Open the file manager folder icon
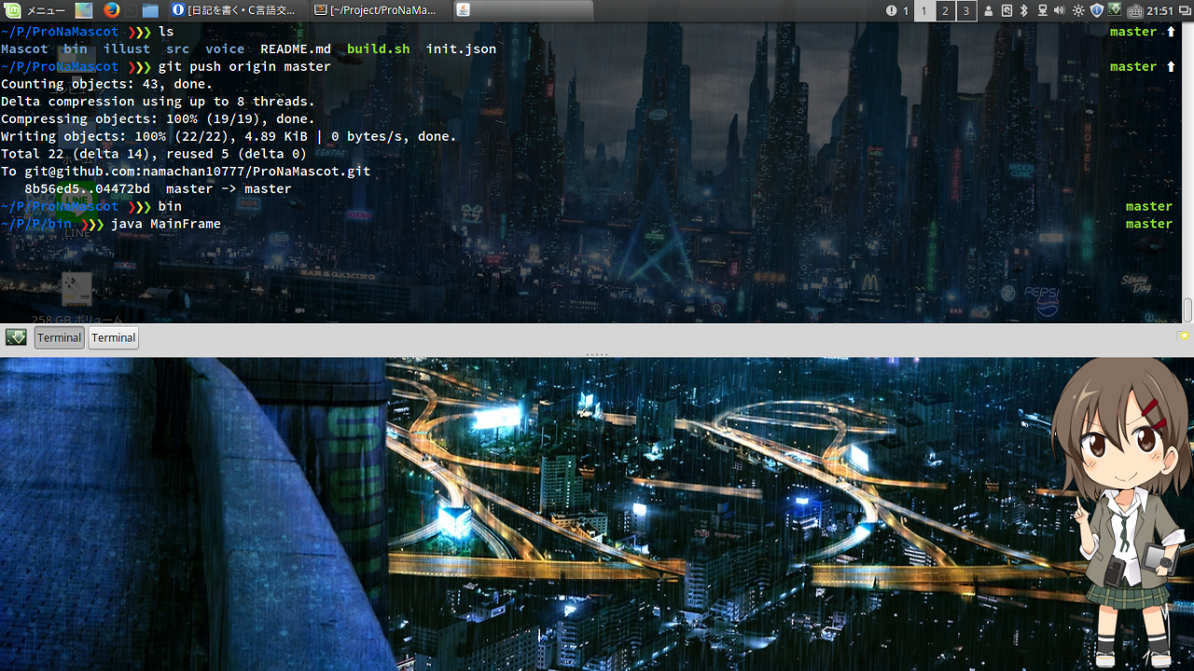Viewport: 1194px width, 671px height. tap(150, 10)
